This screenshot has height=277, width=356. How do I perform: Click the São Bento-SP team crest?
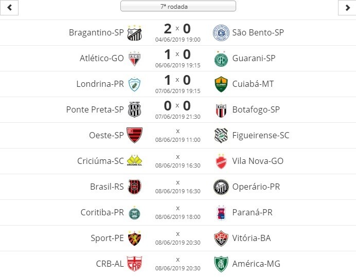point(221,33)
